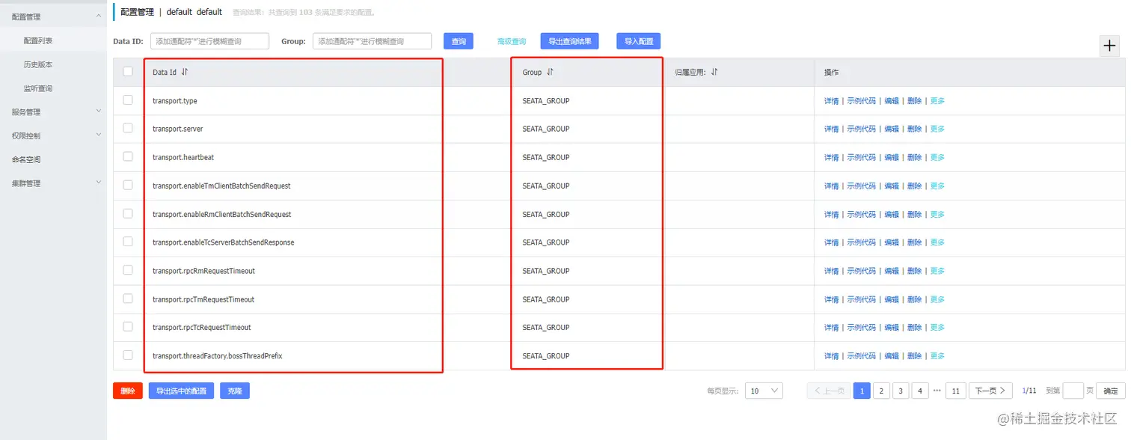1131x440 pixels.
Task: Click the ellipsis icon in the pagination bar
Action: point(937,390)
